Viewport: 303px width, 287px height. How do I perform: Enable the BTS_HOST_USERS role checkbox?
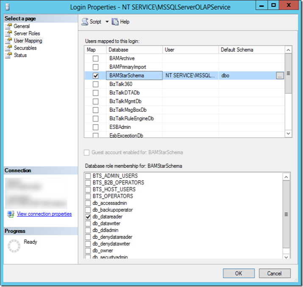pyautogui.click(x=88, y=189)
